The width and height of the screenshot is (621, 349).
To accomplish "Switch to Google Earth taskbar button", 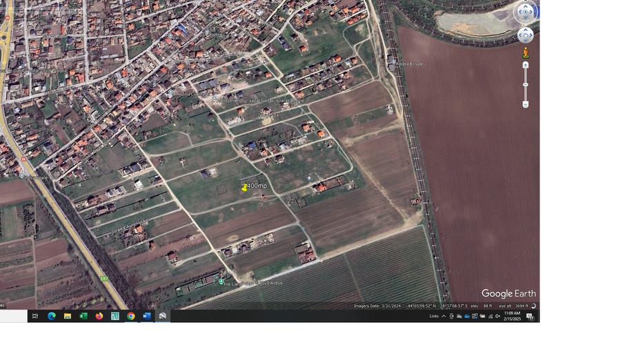I will click(163, 316).
